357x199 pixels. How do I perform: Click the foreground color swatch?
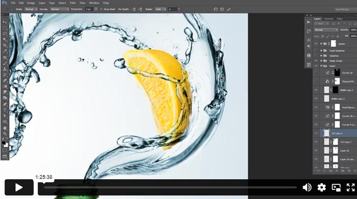click(x=4, y=143)
